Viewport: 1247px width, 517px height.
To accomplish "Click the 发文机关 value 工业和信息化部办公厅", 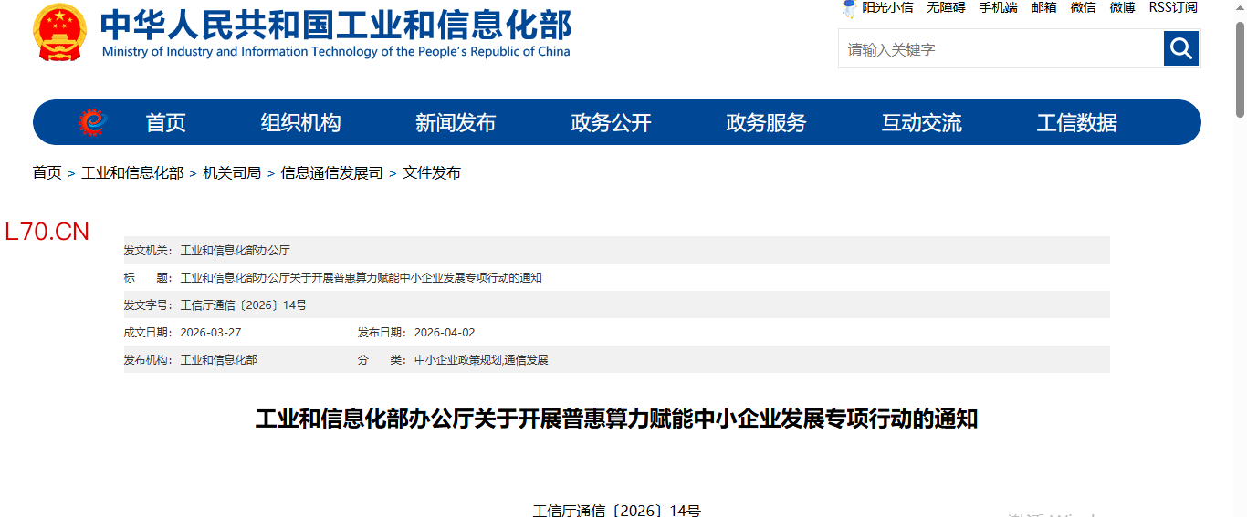I will 236,250.
